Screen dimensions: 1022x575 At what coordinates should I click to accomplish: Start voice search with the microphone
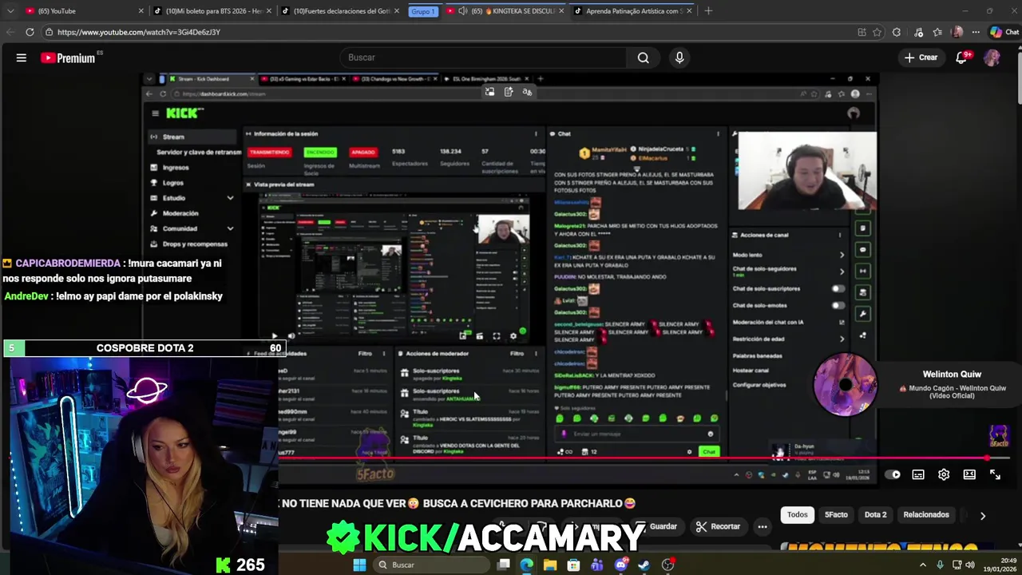tap(679, 57)
